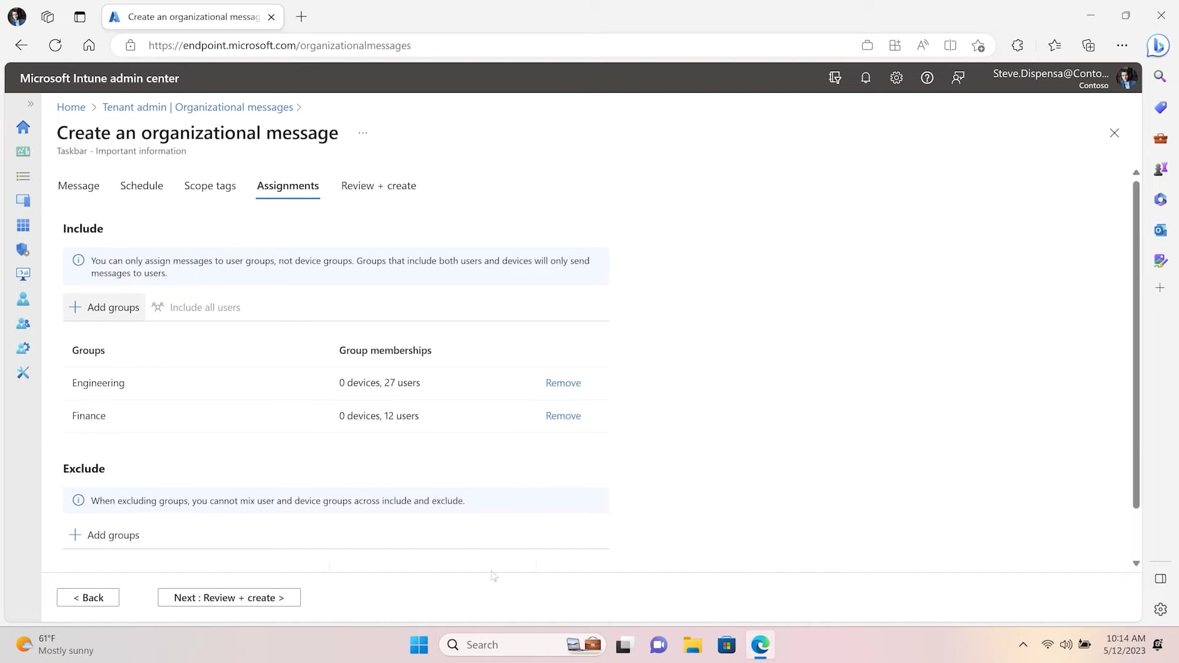This screenshot has width=1179, height=663.
Task: Show hidden system tray icons
Action: tap(1023, 645)
